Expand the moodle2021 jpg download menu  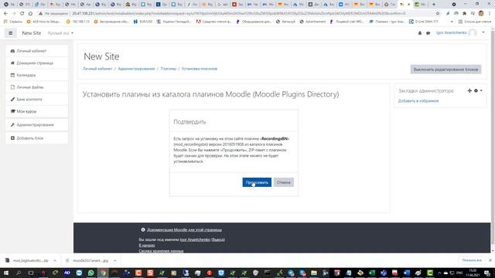(x=115, y=261)
